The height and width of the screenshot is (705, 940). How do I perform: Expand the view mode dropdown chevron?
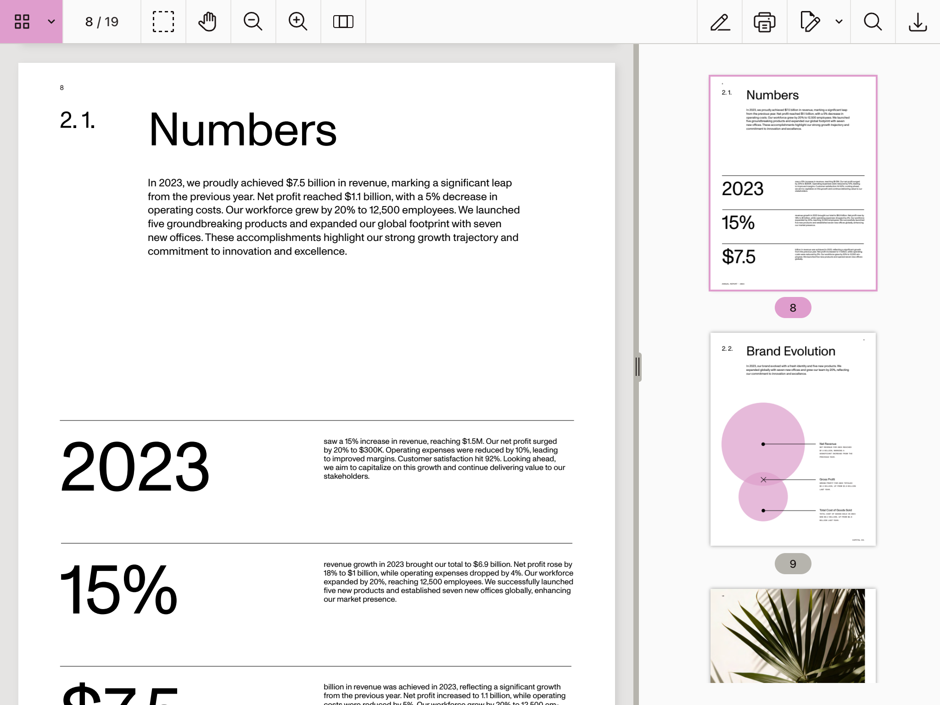51,22
